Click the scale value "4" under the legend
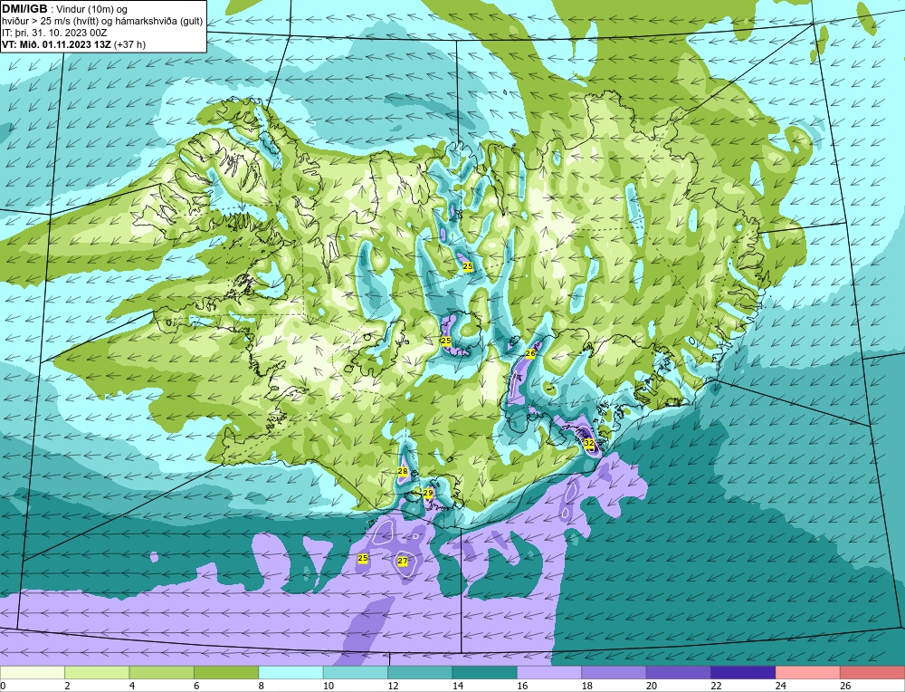Image resolution: width=905 pixels, height=692 pixels. click(132, 686)
